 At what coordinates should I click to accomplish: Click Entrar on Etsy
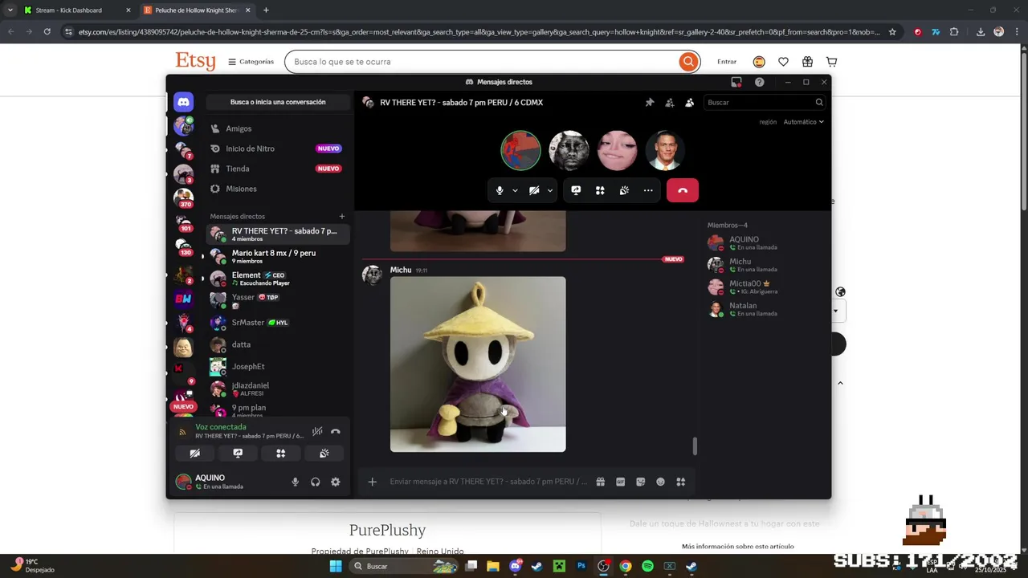727,62
